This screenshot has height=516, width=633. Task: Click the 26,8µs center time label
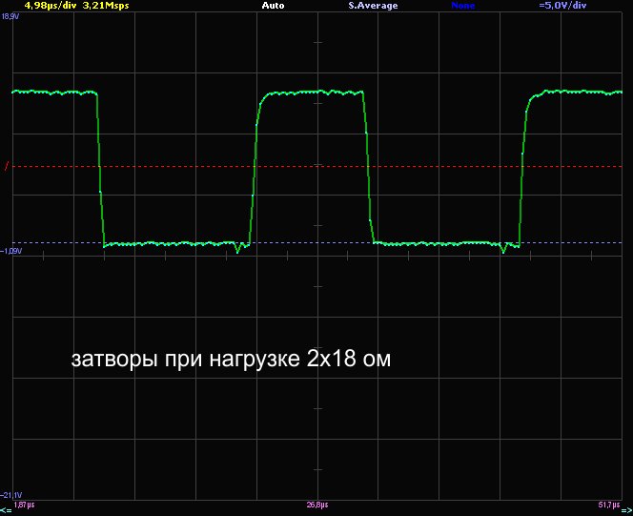317,506
